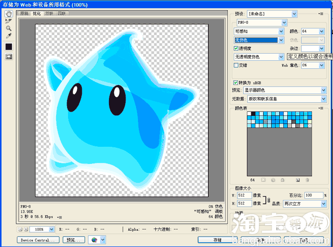Select the Eyedropper tool

[9, 36]
